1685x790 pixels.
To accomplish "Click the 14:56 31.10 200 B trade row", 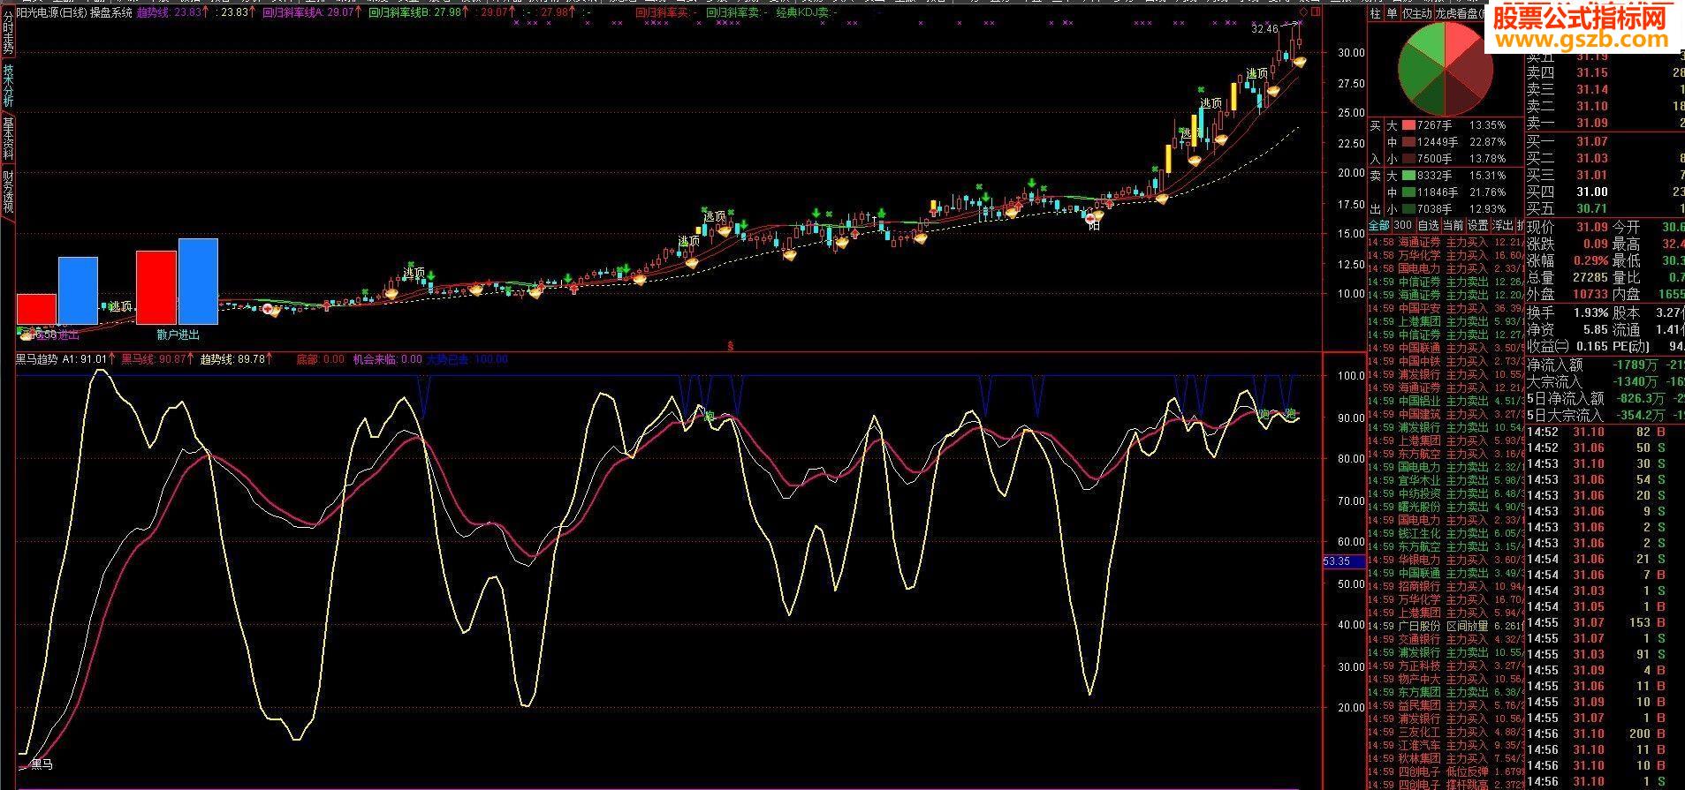I will click(1605, 734).
